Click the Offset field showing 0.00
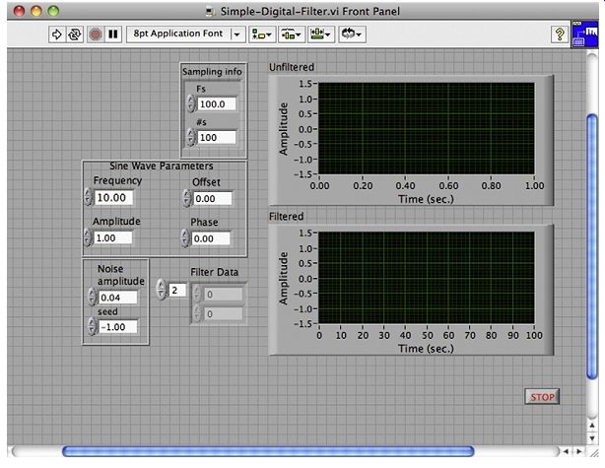 tap(213, 198)
